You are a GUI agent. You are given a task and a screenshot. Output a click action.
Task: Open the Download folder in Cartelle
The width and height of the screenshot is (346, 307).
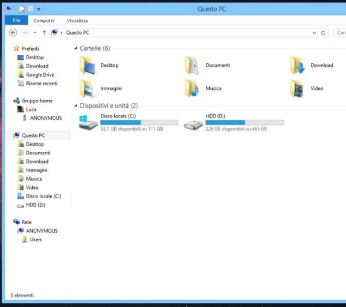click(x=298, y=65)
